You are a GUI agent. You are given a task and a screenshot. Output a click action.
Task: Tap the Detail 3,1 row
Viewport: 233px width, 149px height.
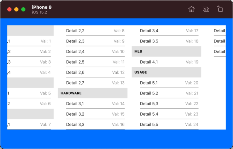click(93, 104)
